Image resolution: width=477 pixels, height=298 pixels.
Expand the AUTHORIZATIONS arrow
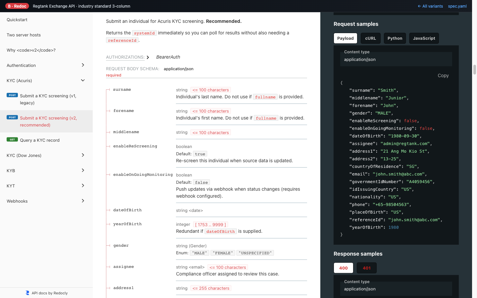click(148, 57)
